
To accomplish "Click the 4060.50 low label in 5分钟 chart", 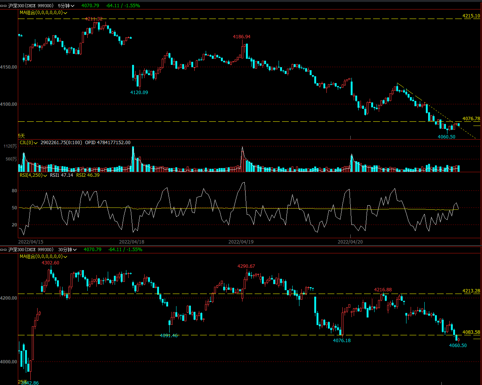I will pyautogui.click(x=447, y=137).
